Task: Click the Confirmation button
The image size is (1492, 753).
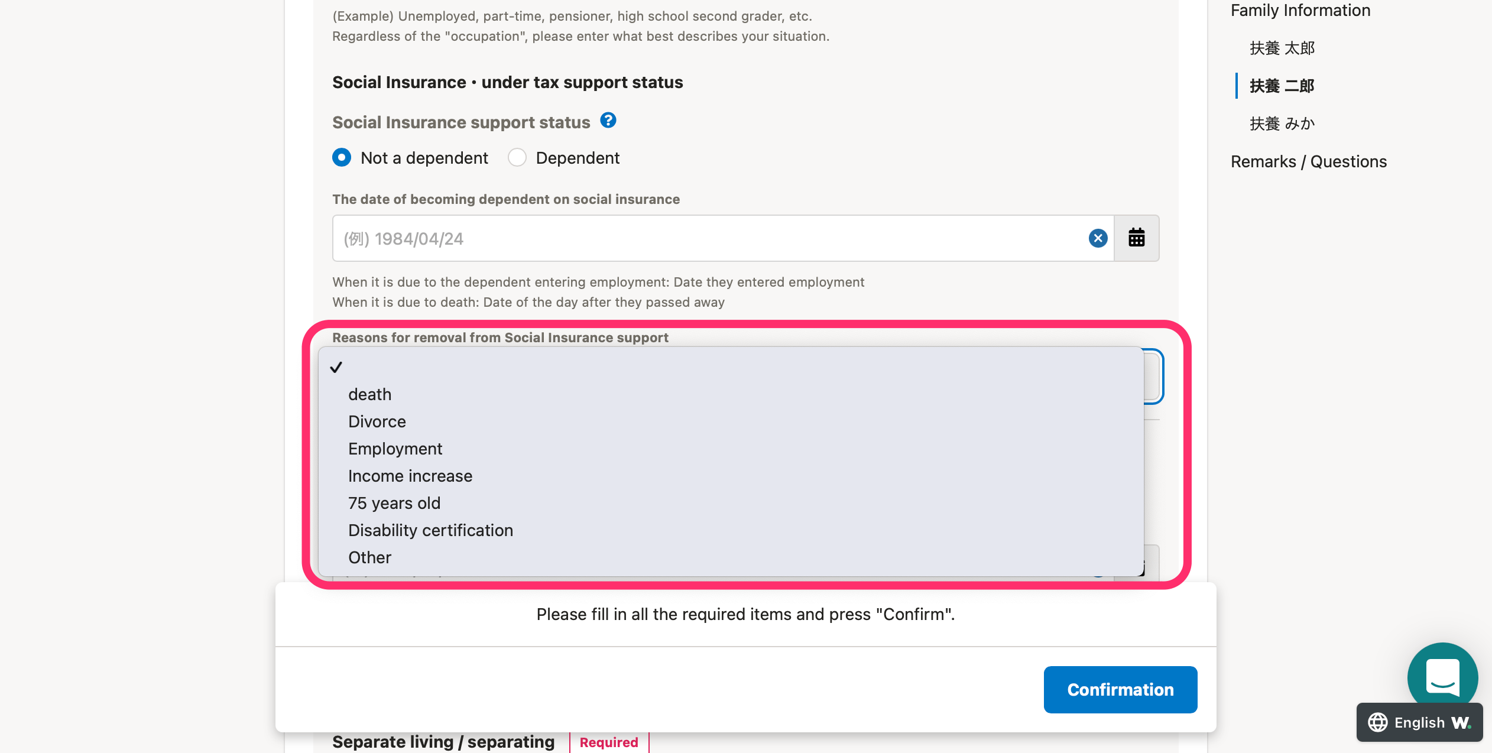Action: [x=1120, y=690]
